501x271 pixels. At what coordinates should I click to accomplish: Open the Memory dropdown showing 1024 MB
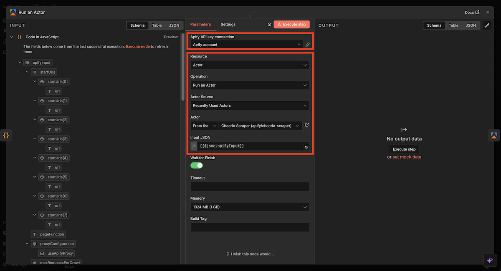[250, 207]
